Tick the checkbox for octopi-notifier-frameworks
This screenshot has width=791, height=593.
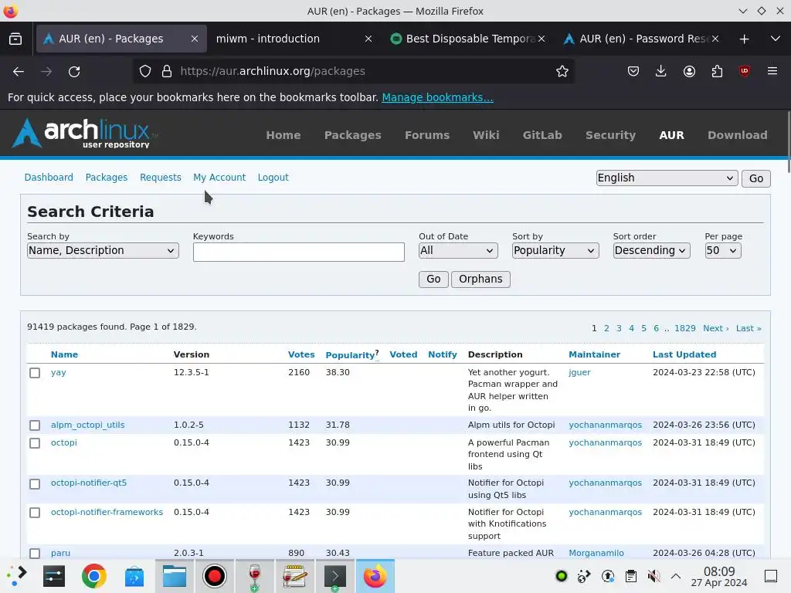click(x=35, y=513)
